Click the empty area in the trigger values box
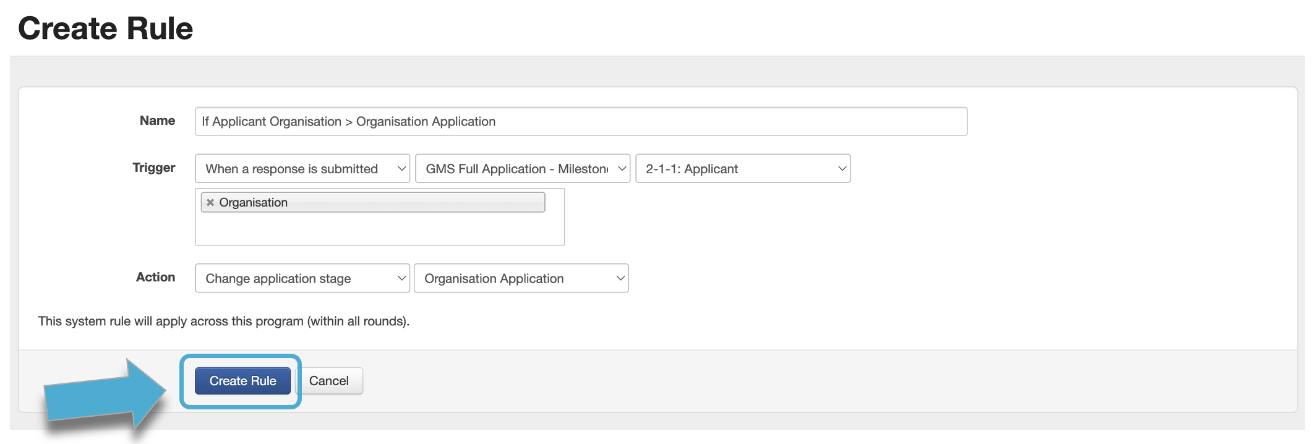1315x444 pixels. tap(379, 230)
